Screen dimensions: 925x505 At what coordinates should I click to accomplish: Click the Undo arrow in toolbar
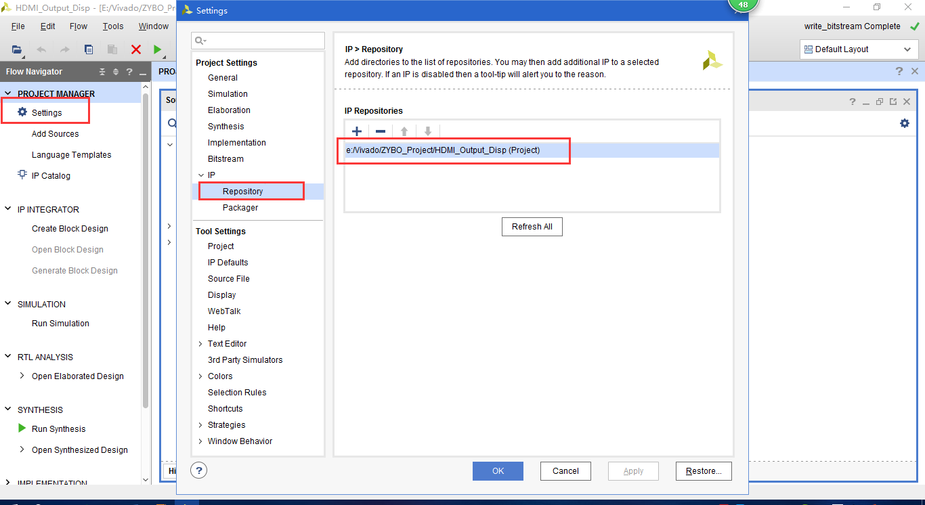[42, 49]
